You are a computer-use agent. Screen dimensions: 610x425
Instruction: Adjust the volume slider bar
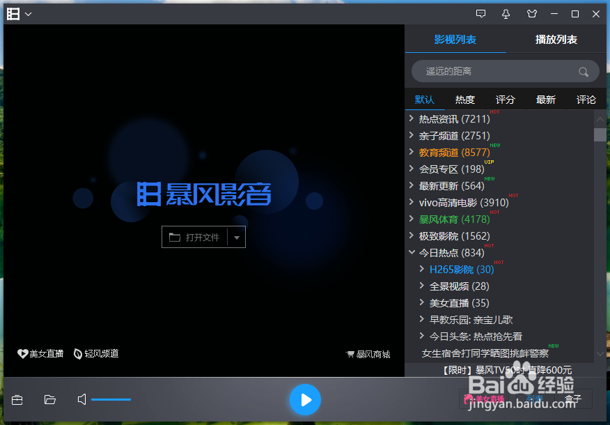111,400
